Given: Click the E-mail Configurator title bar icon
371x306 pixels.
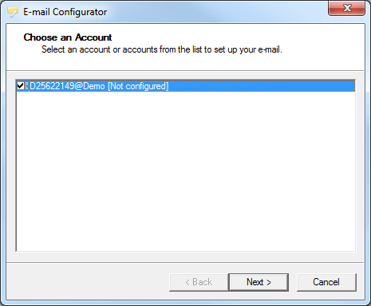Looking at the screenshot, I should [13, 12].
